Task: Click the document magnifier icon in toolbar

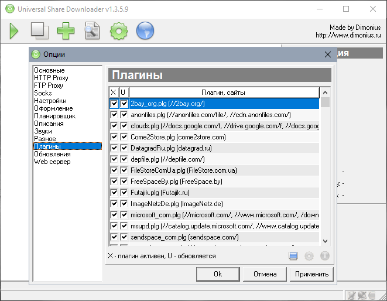Action: [92, 31]
